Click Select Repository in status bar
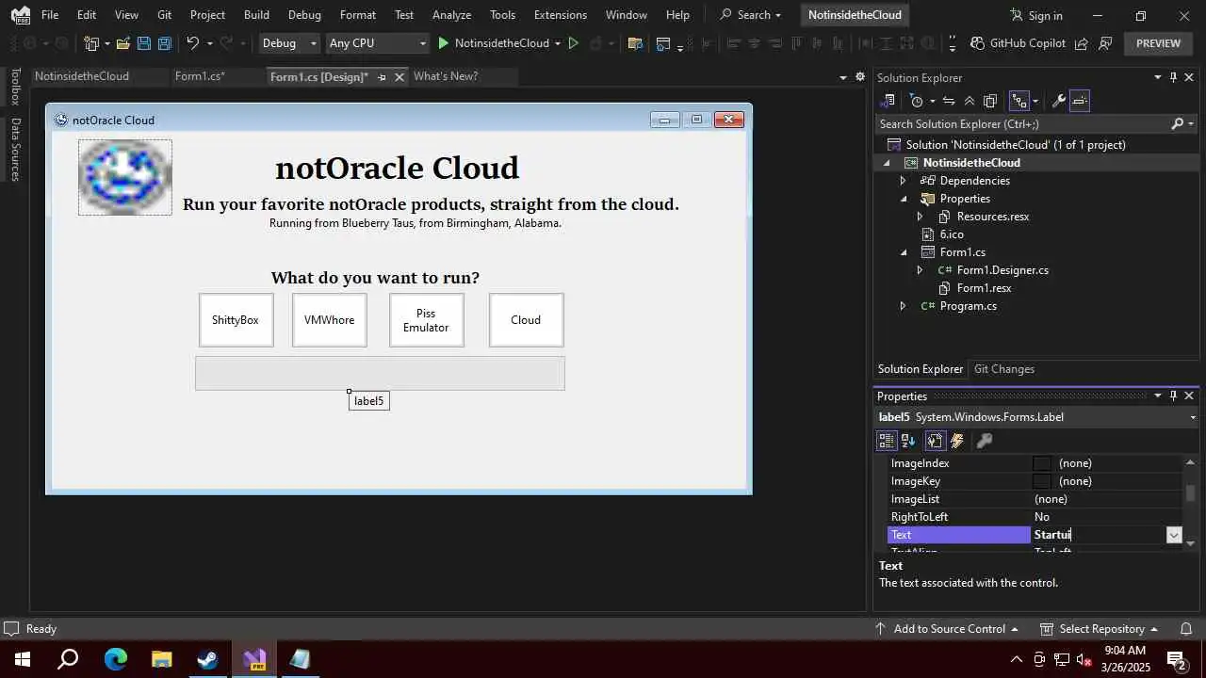This screenshot has height=678, width=1206. pyautogui.click(x=1099, y=629)
